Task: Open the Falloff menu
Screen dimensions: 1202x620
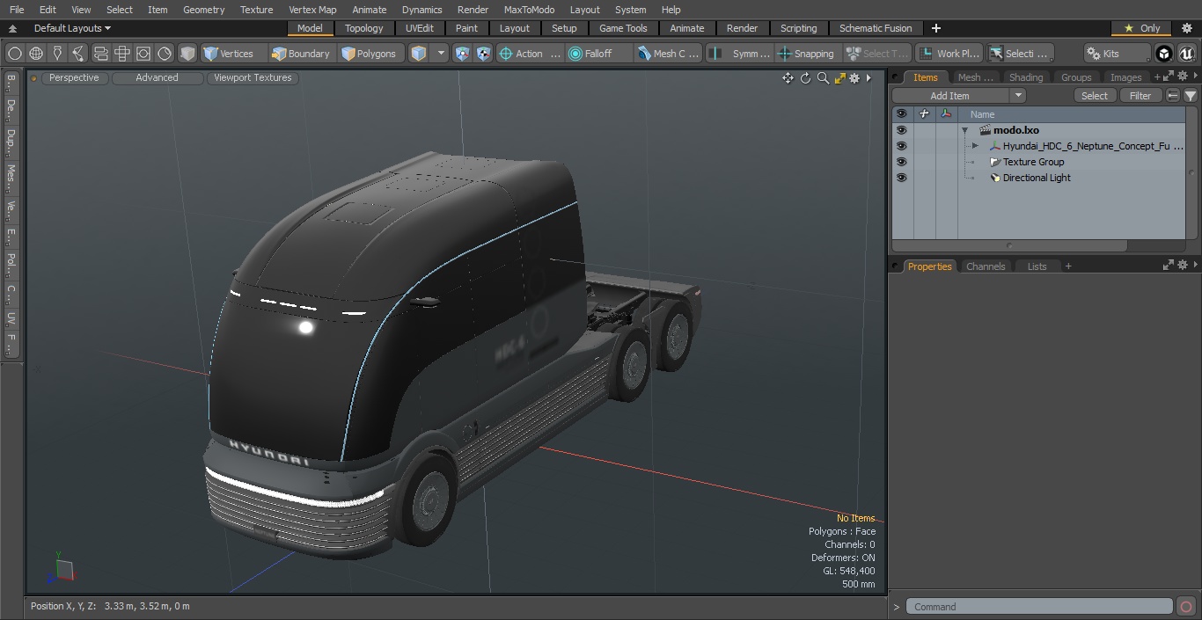Action: coord(599,54)
